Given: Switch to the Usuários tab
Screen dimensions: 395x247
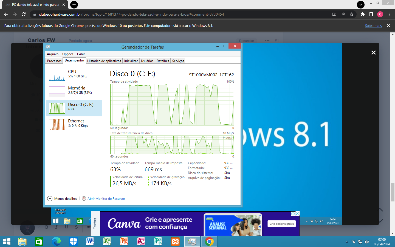Looking at the screenshot, I should [147, 61].
